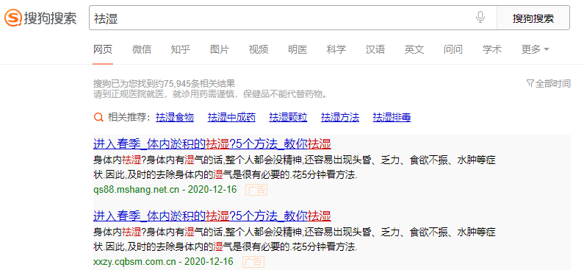Open related search 祛湿排毒
This screenshot has width=584, height=270.
click(392, 118)
